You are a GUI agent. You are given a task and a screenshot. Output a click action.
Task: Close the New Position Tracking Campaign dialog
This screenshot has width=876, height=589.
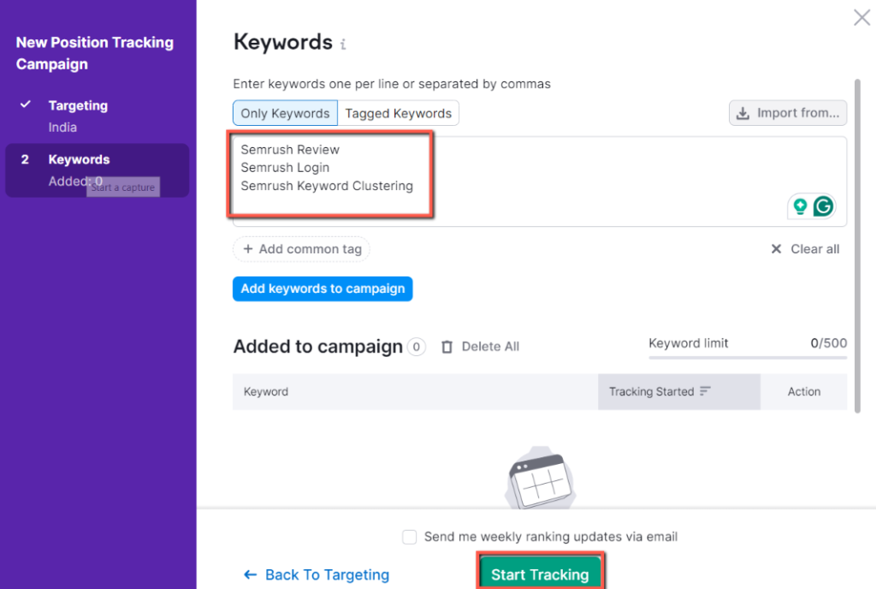tap(861, 17)
